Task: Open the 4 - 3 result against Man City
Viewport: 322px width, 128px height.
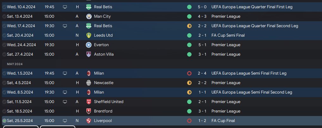Action: [x=203, y=16]
